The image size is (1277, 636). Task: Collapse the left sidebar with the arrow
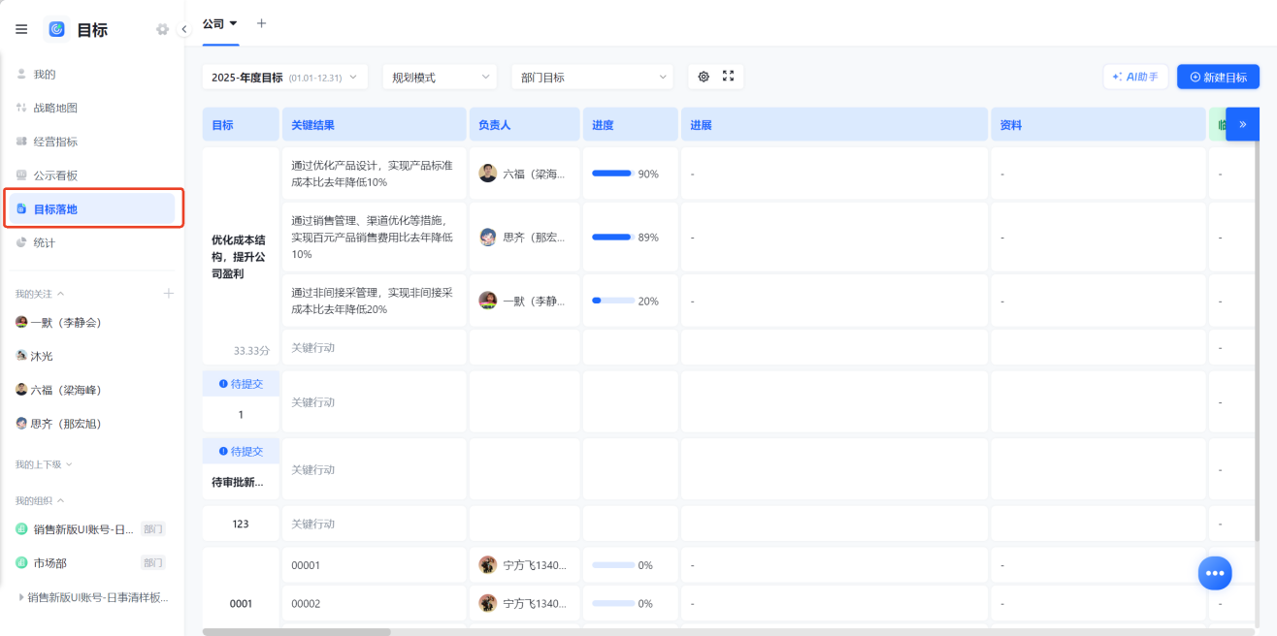[x=184, y=29]
